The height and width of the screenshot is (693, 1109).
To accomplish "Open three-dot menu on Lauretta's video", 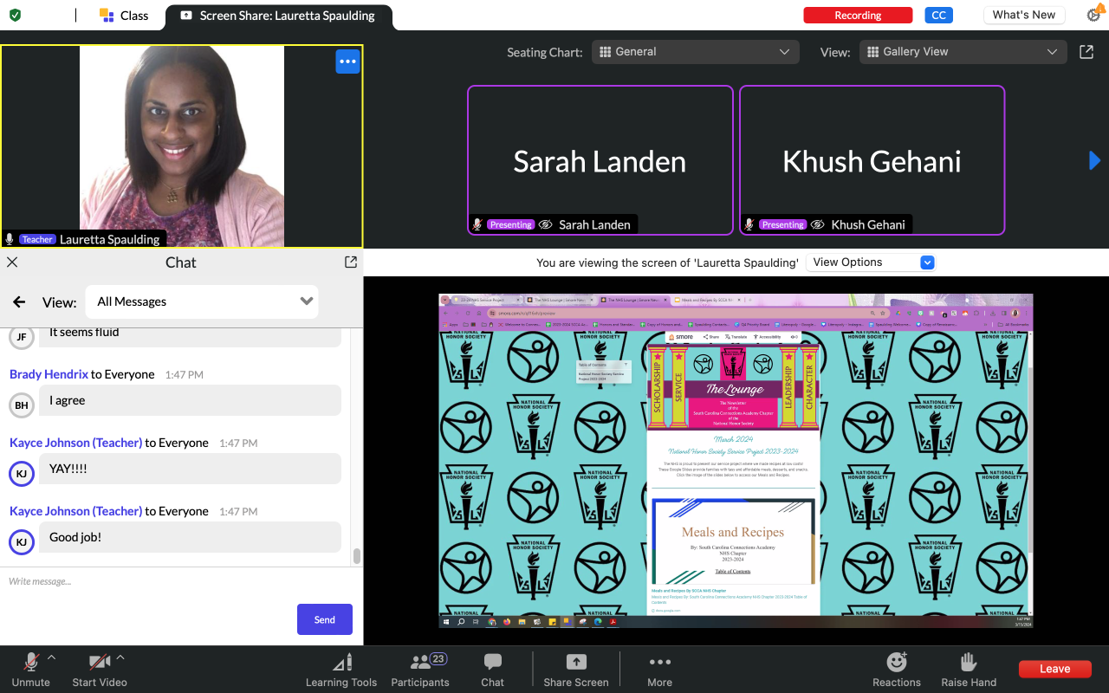I will (x=347, y=62).
